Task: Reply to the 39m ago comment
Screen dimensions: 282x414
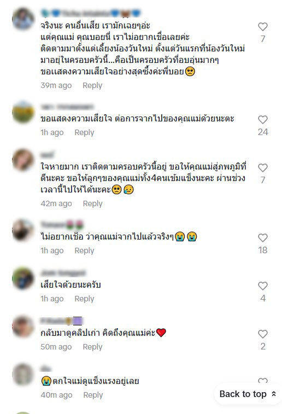Action: (x=92, y=85)
